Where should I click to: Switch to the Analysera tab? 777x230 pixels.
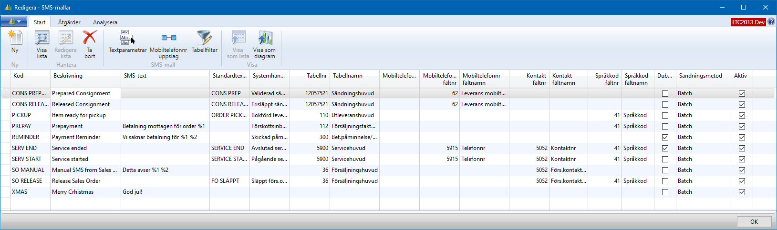coord(105,22)
